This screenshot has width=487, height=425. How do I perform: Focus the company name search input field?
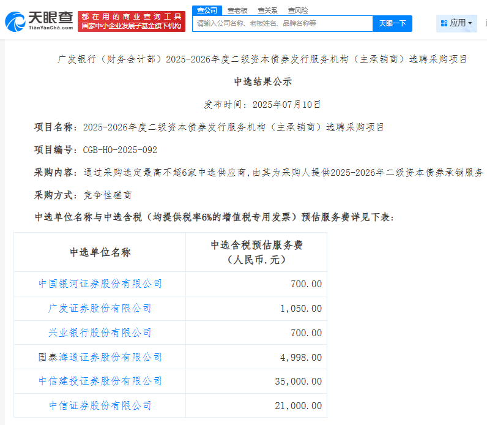coord(282,23)
